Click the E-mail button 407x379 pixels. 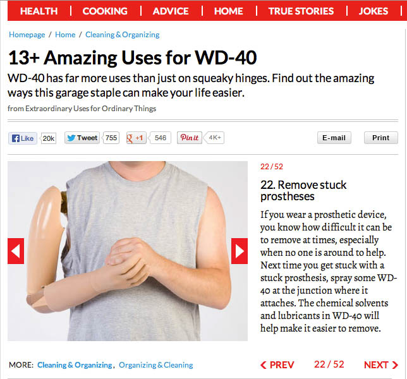[334, 138]
